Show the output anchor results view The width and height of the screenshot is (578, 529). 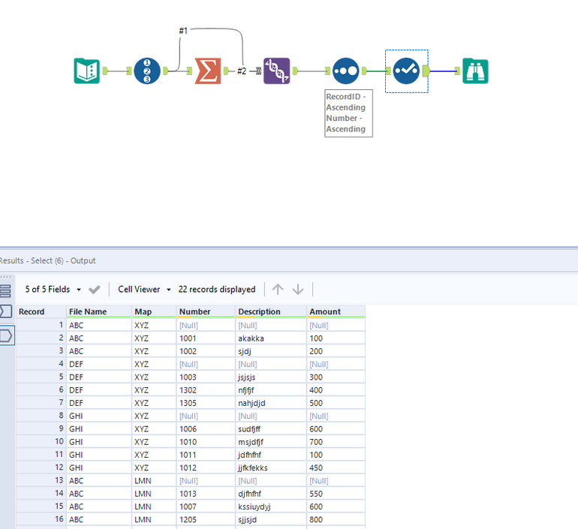coord(6,335)
